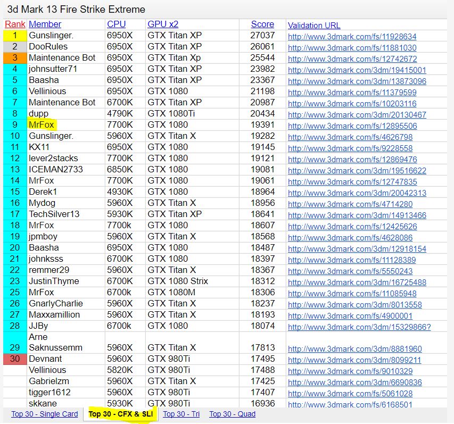This screenshot has width=454, height=424.
Task: Click the red rank cell 30
Action: (x=15, y=359)
